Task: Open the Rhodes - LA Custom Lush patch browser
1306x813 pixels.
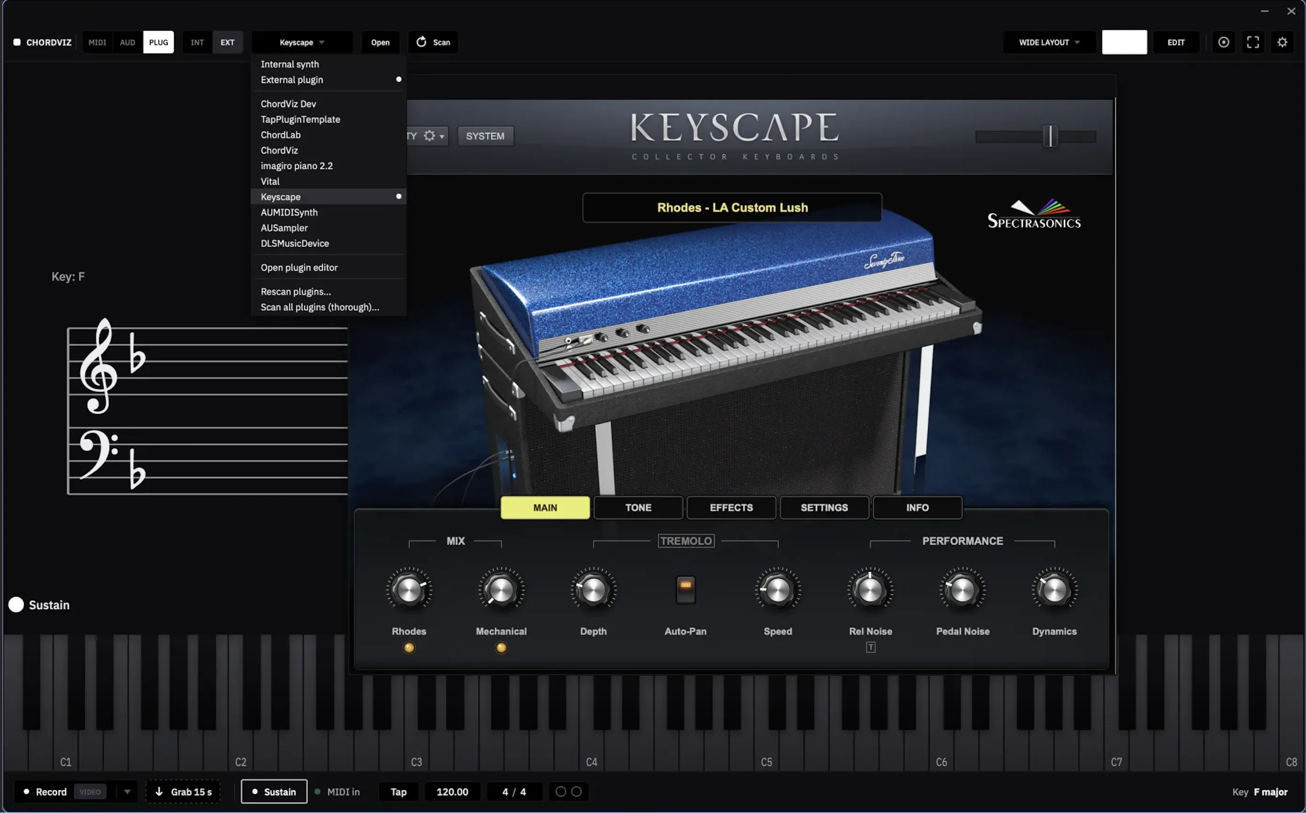Action: pyautogui.click(x=732, y=207)
